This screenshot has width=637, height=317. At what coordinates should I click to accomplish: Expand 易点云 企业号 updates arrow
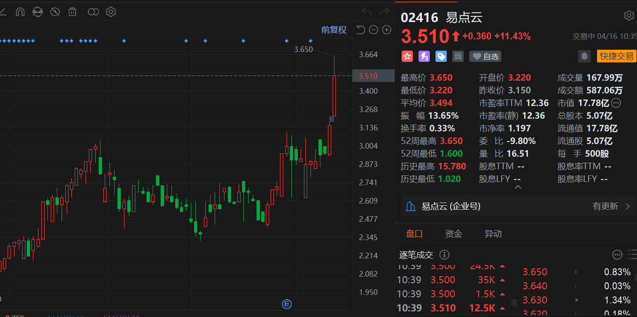tap(628, 206)
